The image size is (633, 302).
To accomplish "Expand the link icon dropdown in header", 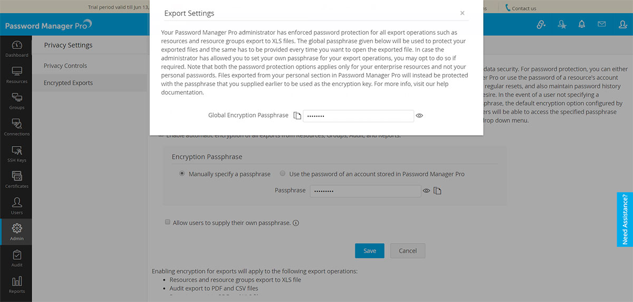I will pos(541,24).
